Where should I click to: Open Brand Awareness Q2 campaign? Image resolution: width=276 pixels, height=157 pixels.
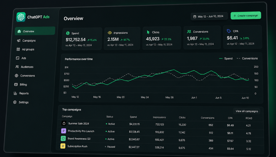79,138
